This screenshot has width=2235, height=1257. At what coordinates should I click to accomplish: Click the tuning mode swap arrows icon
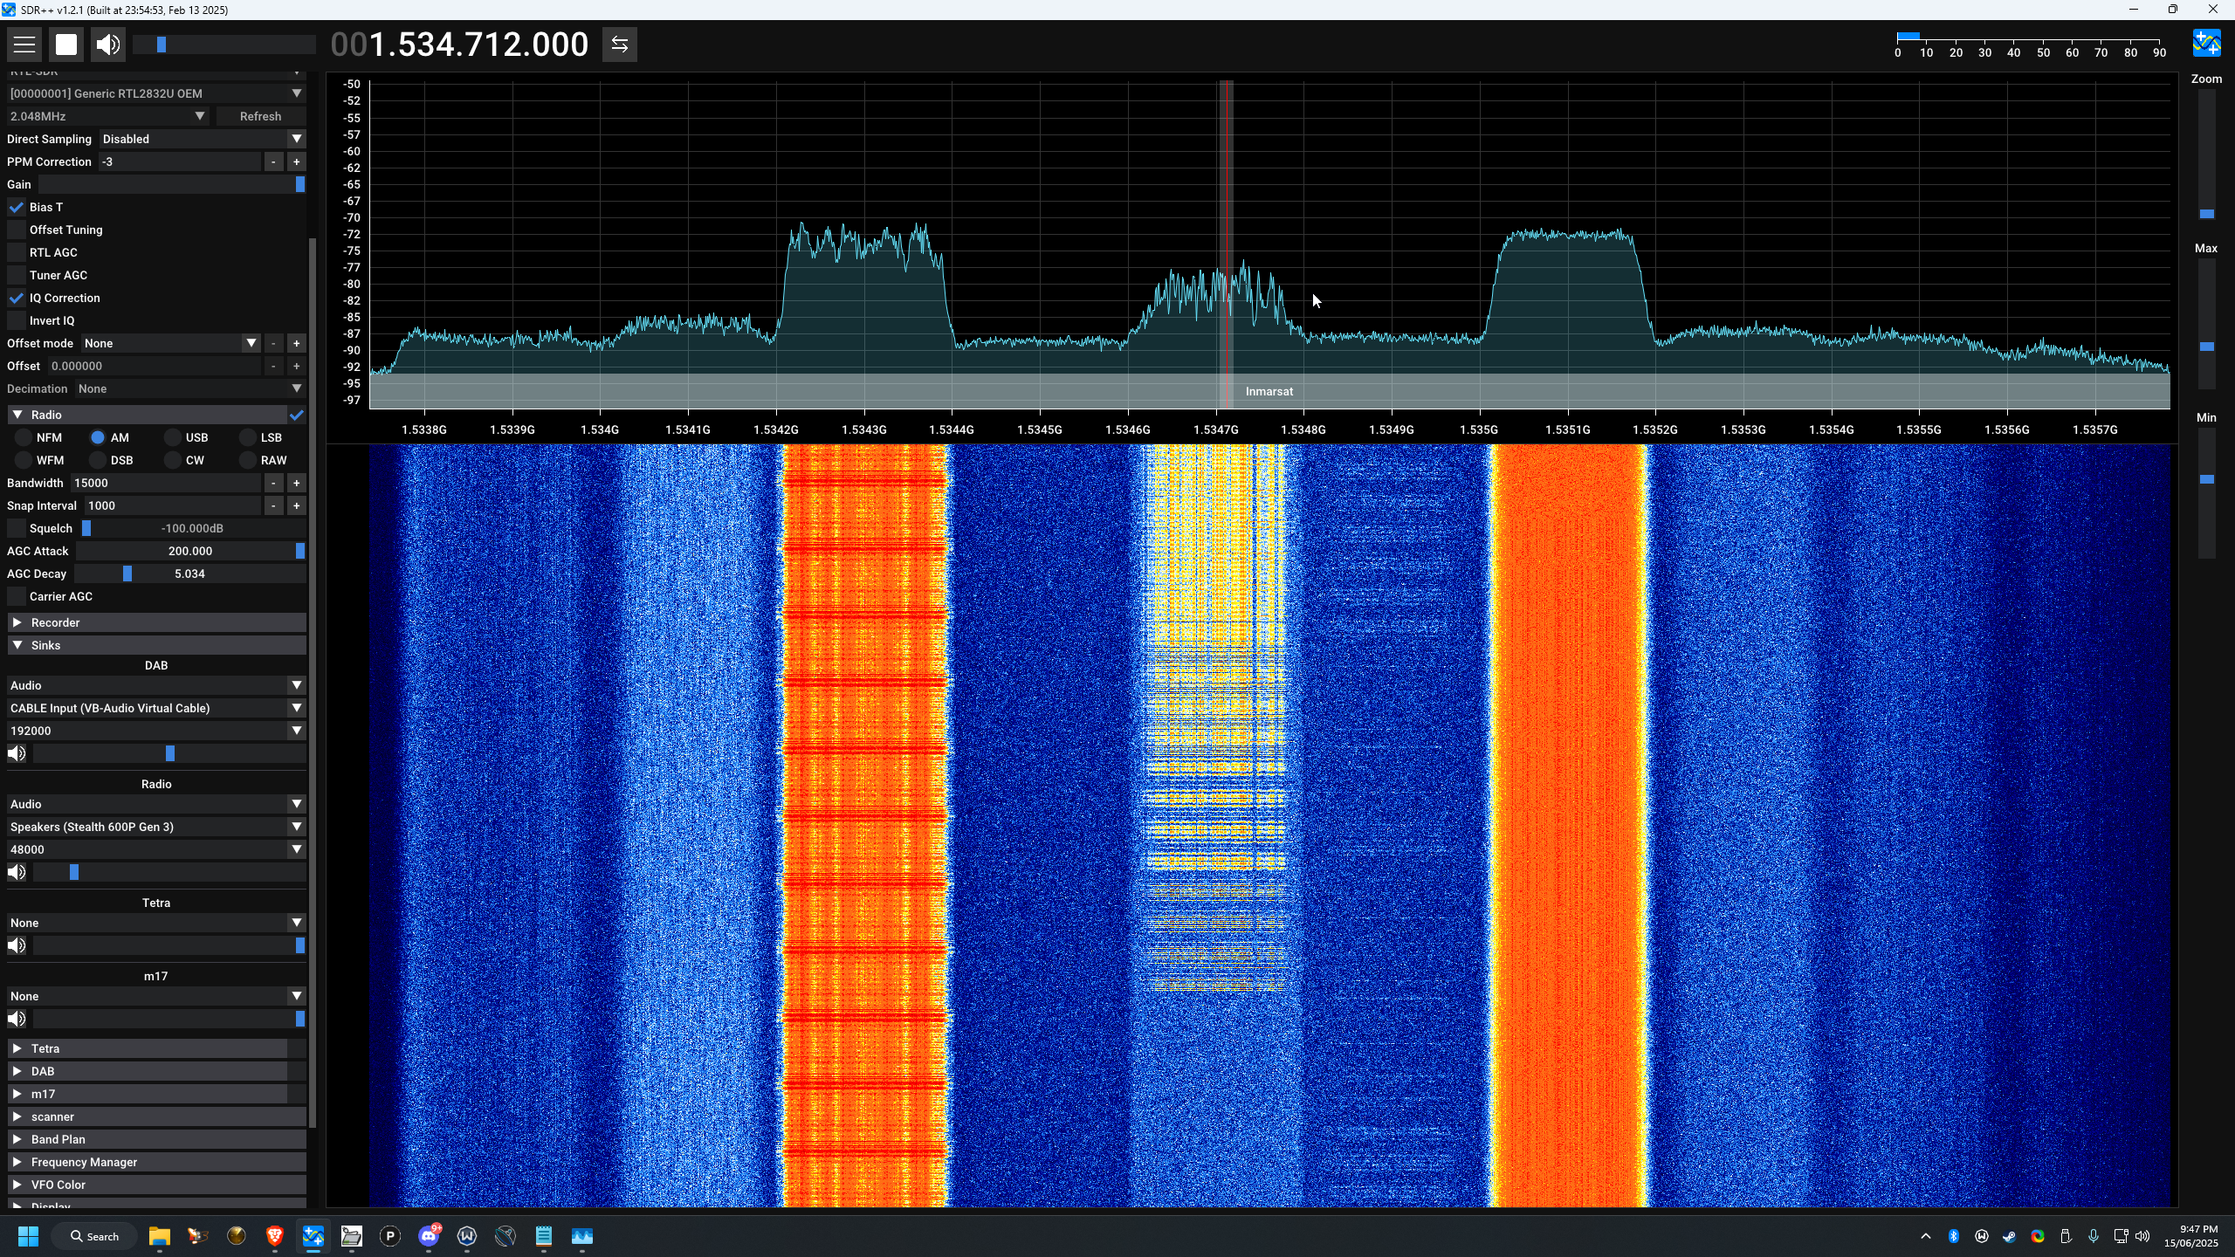tap(620, 45)
